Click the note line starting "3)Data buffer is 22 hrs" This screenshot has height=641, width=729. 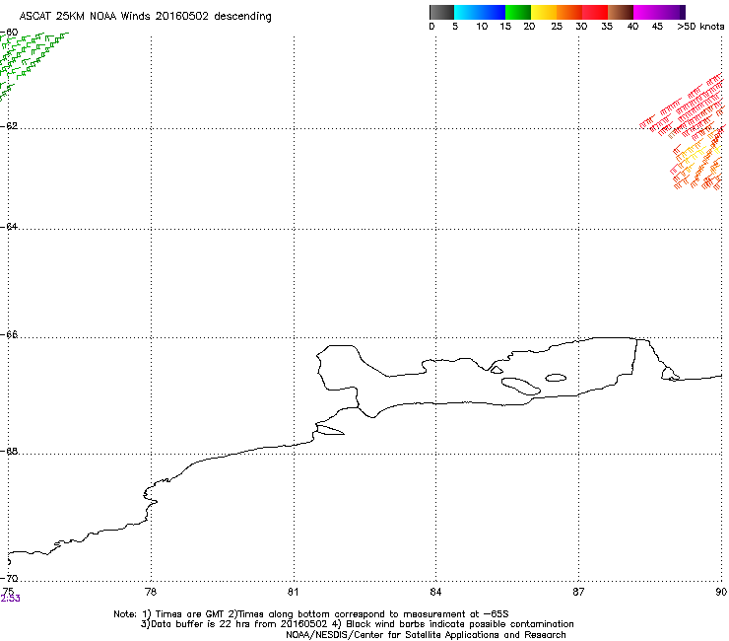[357, 624]
